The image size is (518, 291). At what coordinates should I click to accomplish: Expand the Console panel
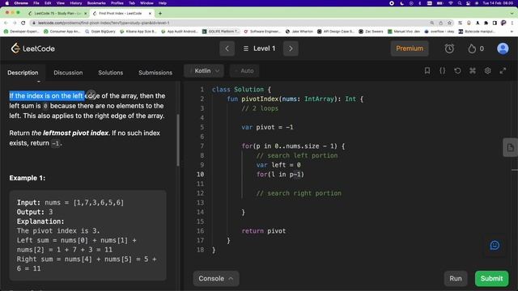(216, 278)
